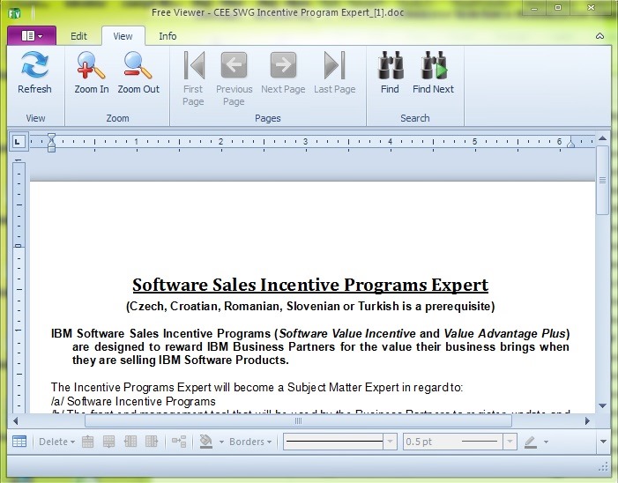Click the Zoom In magnifier

(x=91, y=65)
